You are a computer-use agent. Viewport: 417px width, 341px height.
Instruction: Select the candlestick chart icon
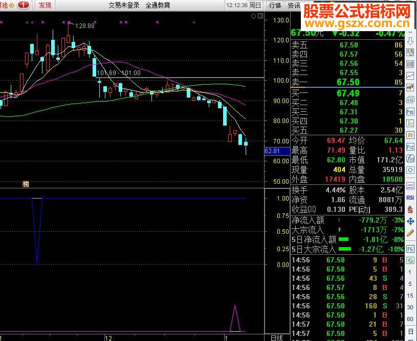tap(410, 88)
